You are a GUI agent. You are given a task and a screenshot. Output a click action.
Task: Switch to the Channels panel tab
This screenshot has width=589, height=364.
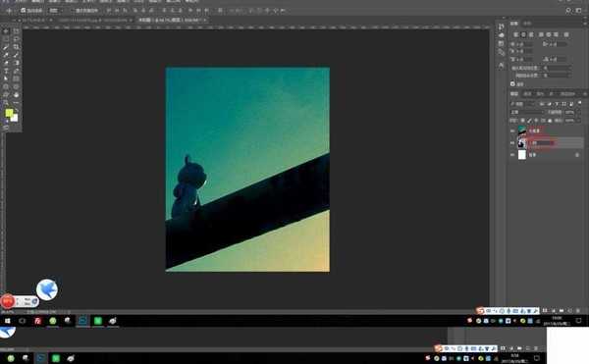click(527, 94)
